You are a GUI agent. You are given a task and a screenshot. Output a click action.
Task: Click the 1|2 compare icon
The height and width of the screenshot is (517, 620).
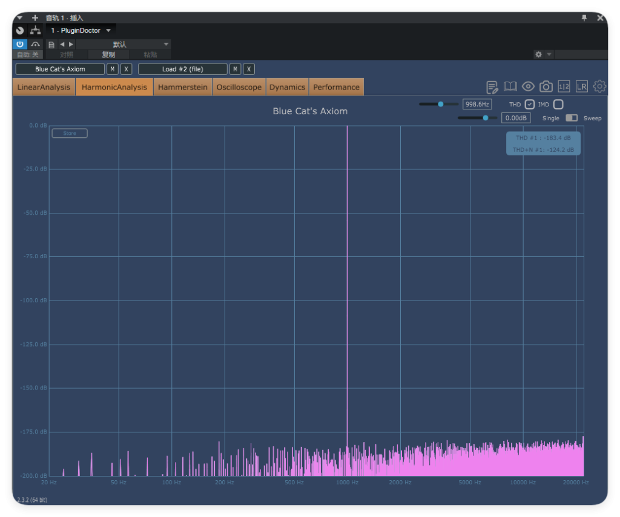point(564,86)
